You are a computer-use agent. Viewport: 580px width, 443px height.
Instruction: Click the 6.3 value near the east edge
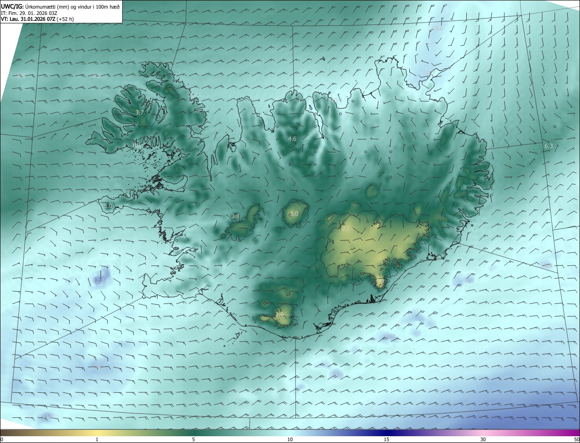click(549, 146)
